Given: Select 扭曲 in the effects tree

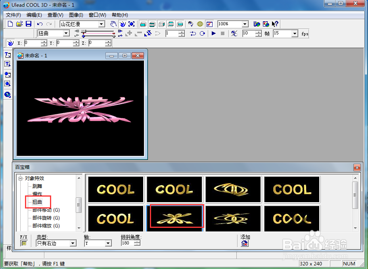Looking at the screenshot, I should click(37, 202).
